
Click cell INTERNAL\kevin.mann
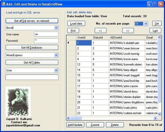pos(127,59)
